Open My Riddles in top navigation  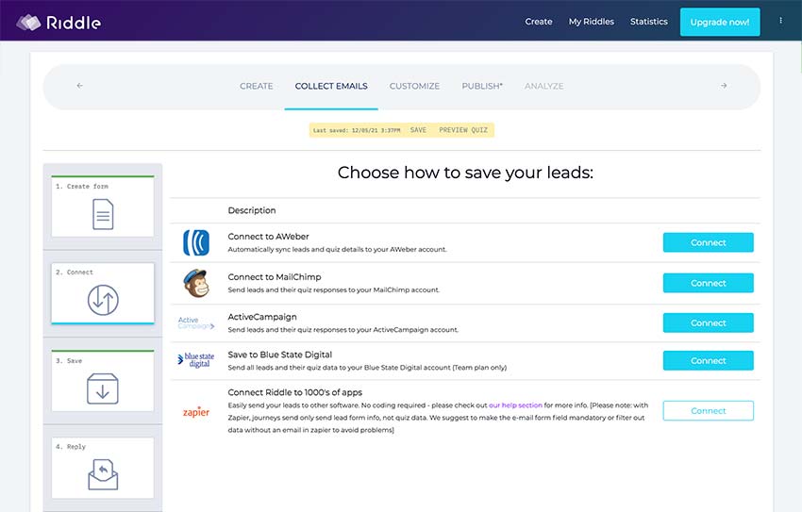tap(592, 22)
